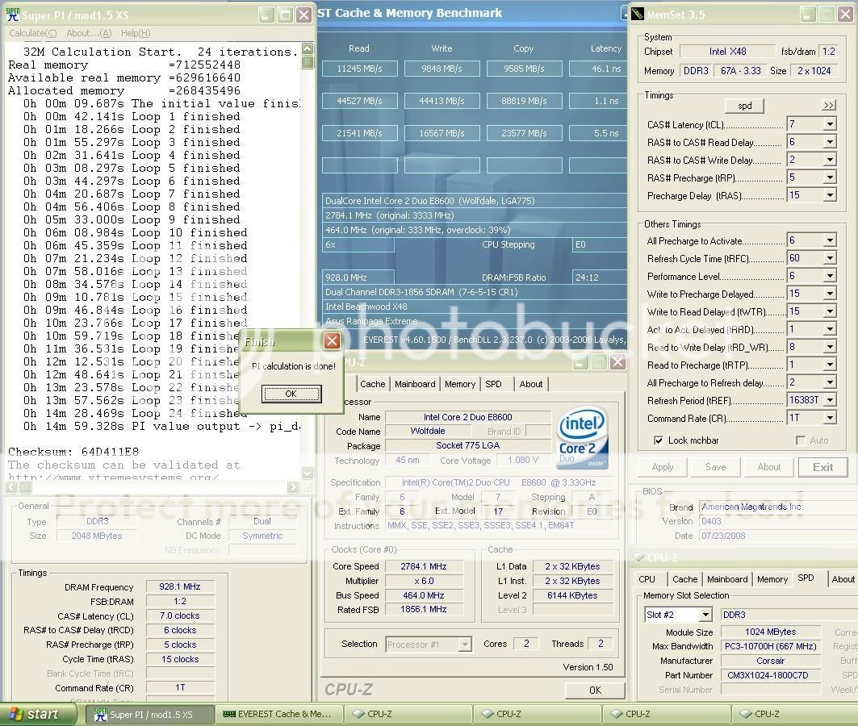Click the Checksum: 64D411E8 line in Super PI
The height and width of the screenshot is (726, 858).
point(73,452)
